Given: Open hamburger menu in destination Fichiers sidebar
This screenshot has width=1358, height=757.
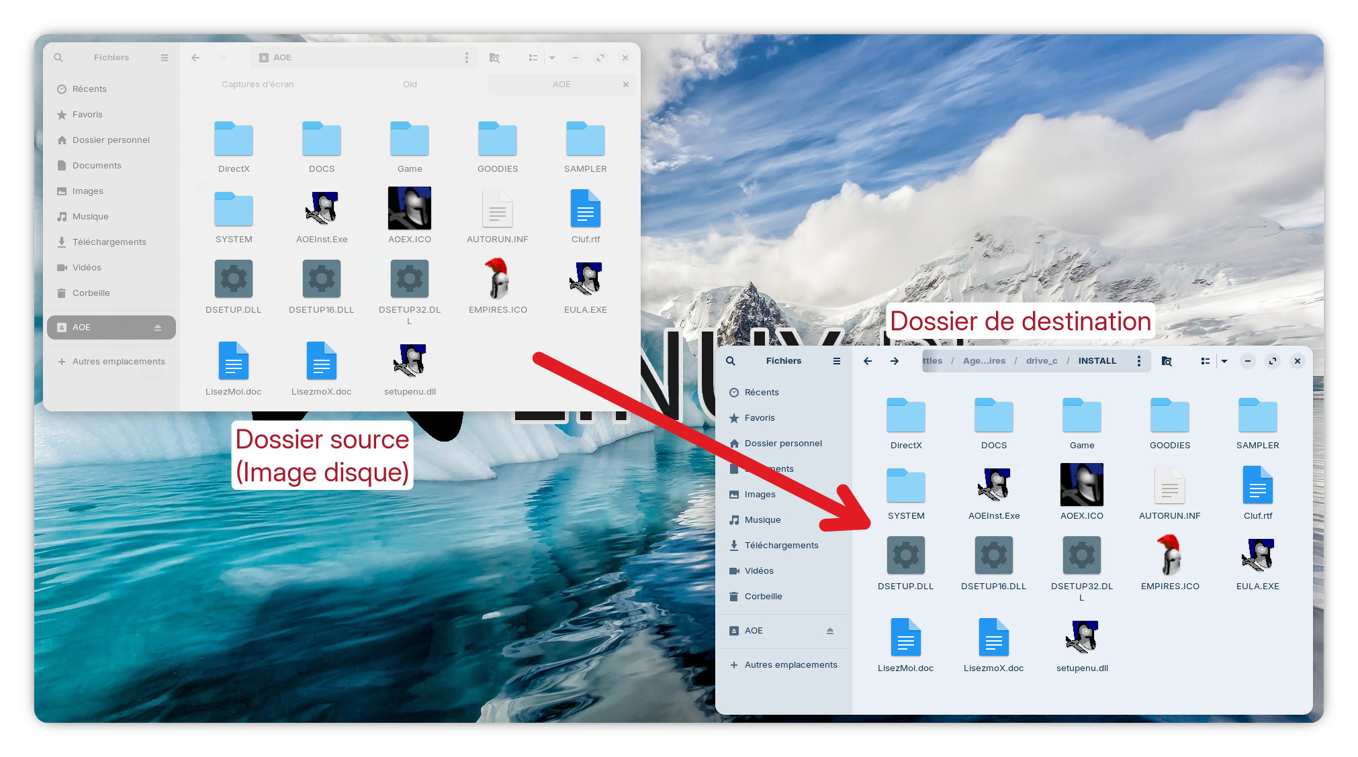Looking at the screenshot, I should click(x=837, y=361).
